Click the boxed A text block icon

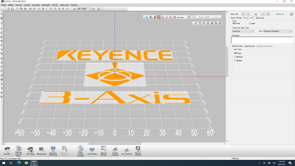coord(200,23)
